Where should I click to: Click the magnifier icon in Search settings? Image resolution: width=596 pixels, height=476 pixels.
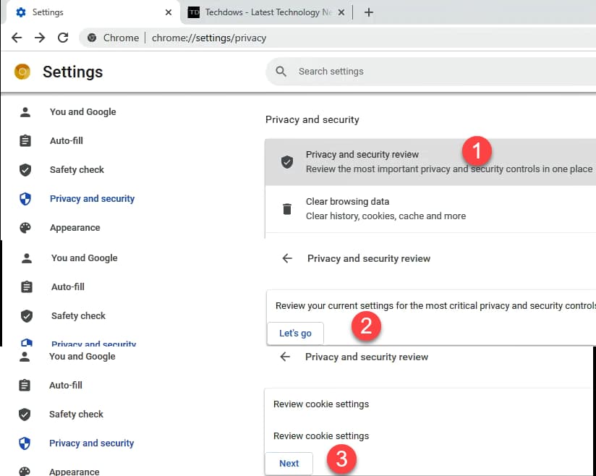[x=281, y=72]
